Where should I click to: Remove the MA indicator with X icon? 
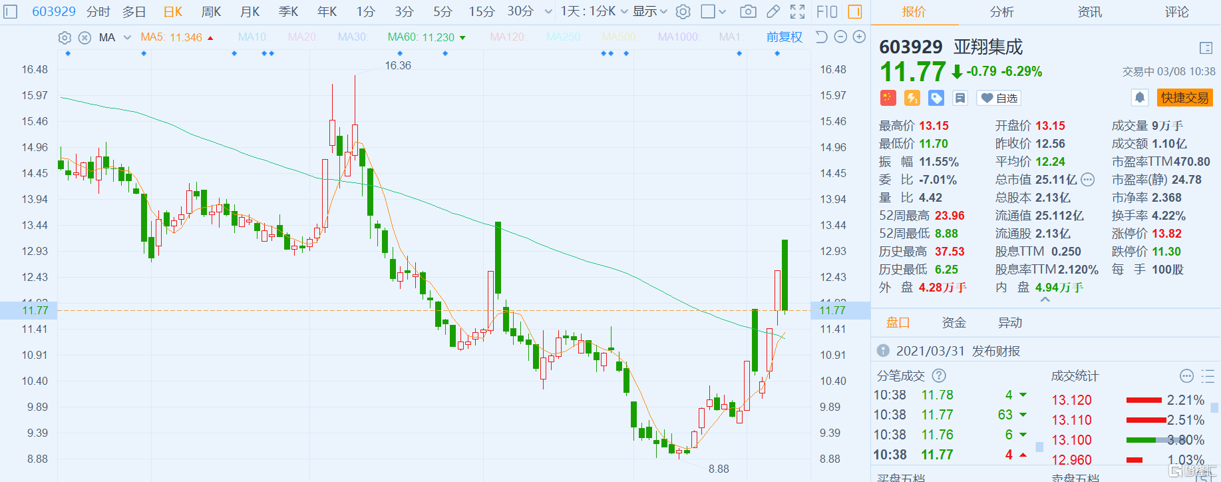point(85,37)
